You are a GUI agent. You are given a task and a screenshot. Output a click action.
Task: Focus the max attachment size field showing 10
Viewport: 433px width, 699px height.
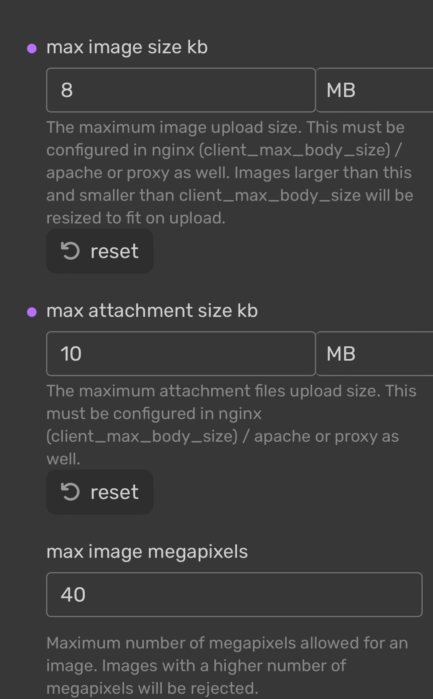click(x=181, y=353)
